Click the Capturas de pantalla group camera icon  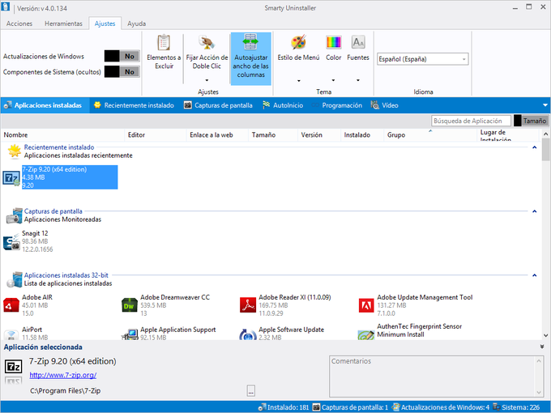[14, 215]
